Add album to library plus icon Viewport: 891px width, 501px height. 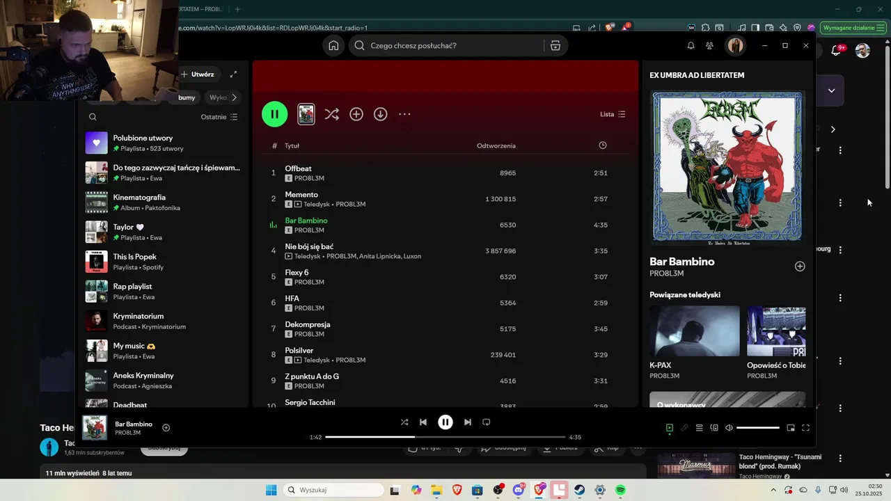click(x=356, y=114)
